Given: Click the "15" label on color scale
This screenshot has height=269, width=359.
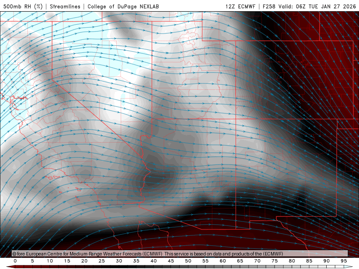Looking at the screenshot, I should [67, 261].
